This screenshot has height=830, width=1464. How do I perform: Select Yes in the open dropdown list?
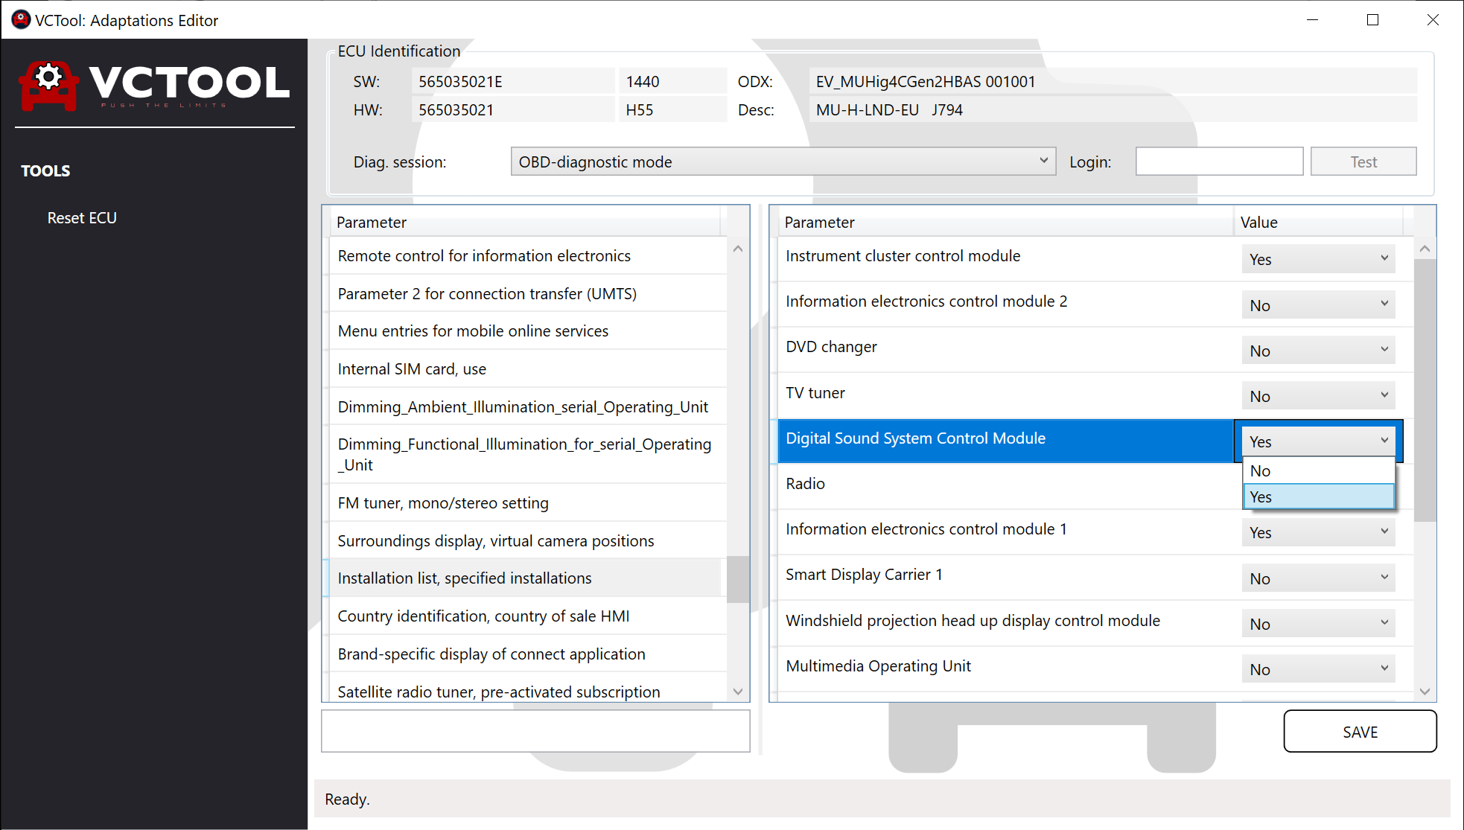[x=1317, y=497]
